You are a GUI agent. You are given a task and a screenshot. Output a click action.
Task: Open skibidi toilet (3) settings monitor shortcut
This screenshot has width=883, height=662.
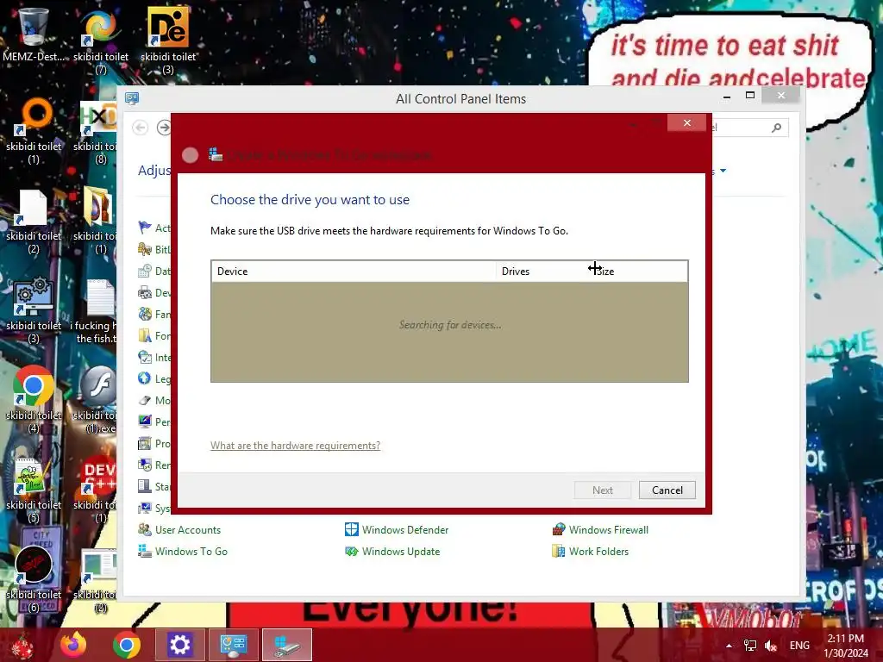coord(34,309)
